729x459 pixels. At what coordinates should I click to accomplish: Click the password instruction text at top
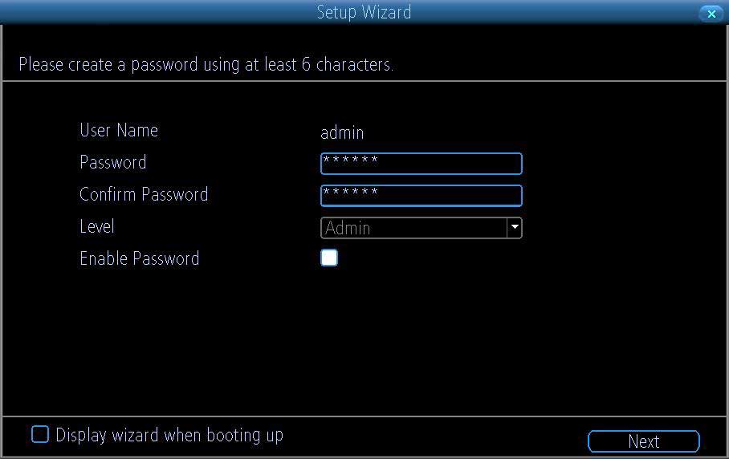[x=206, y=64]
